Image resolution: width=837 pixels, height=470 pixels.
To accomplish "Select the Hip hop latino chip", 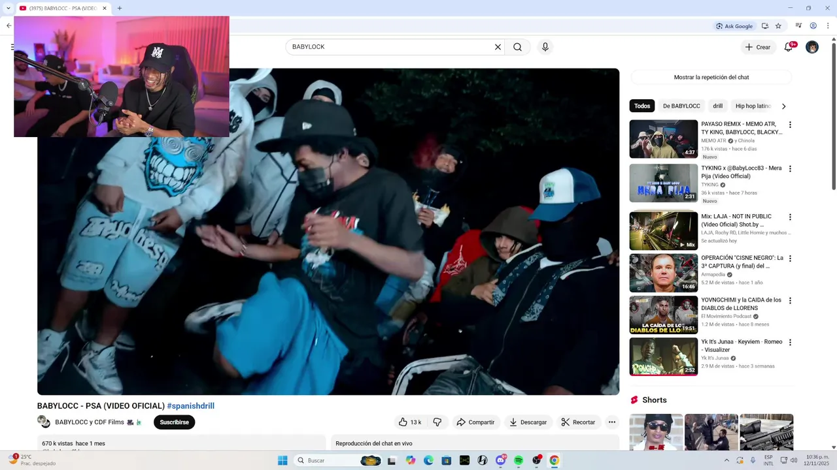I will click(x=753, y=106).
